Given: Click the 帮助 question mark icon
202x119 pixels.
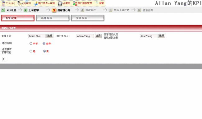Looking at the screenshot, I should [97, 3].
